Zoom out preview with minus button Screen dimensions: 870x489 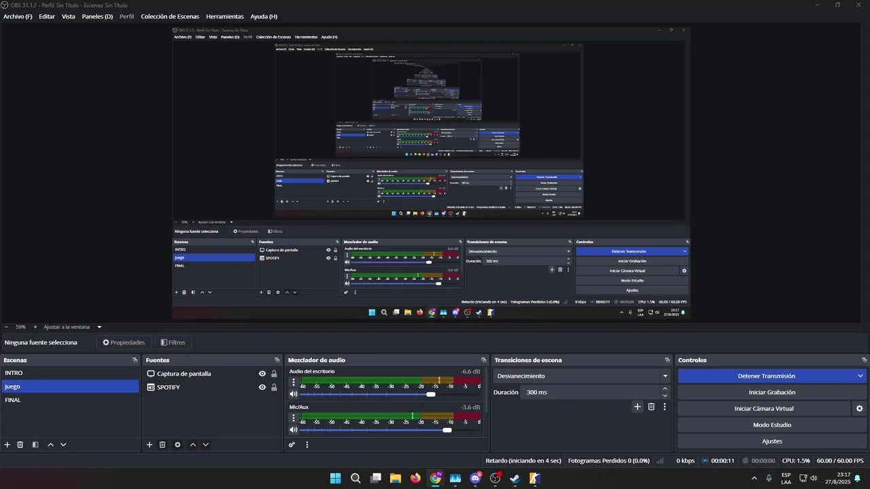click(6, 327)
